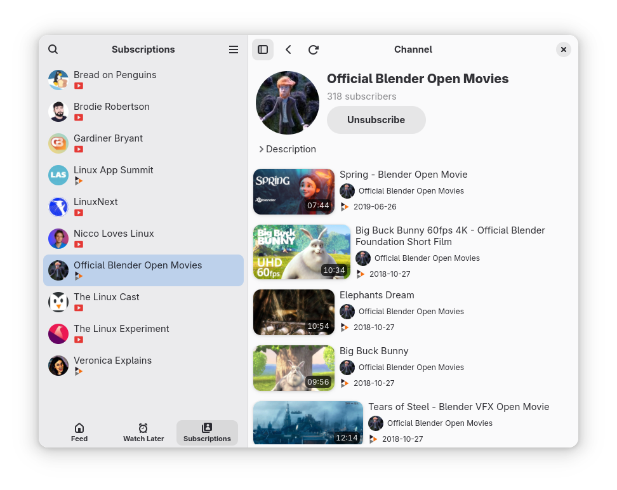Click YouTube icon under Bread on Penguins

(x=79, y=86)
